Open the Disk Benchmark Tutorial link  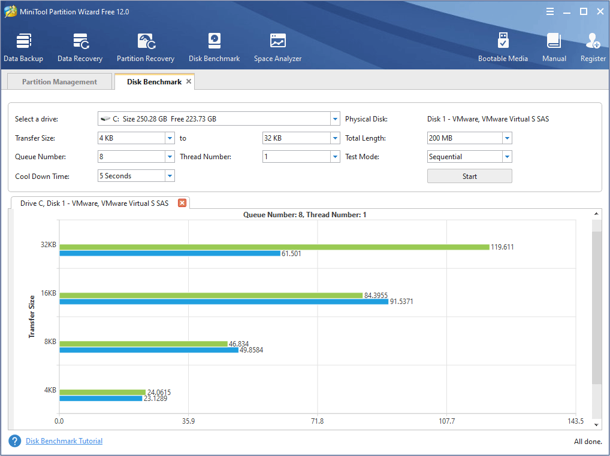[64, 441]
